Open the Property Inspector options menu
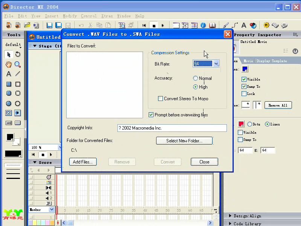 coord(296,35)
